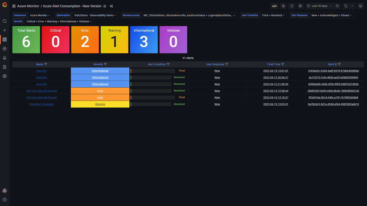
Task: Filter the Severity column
Action: click(105, 64)
